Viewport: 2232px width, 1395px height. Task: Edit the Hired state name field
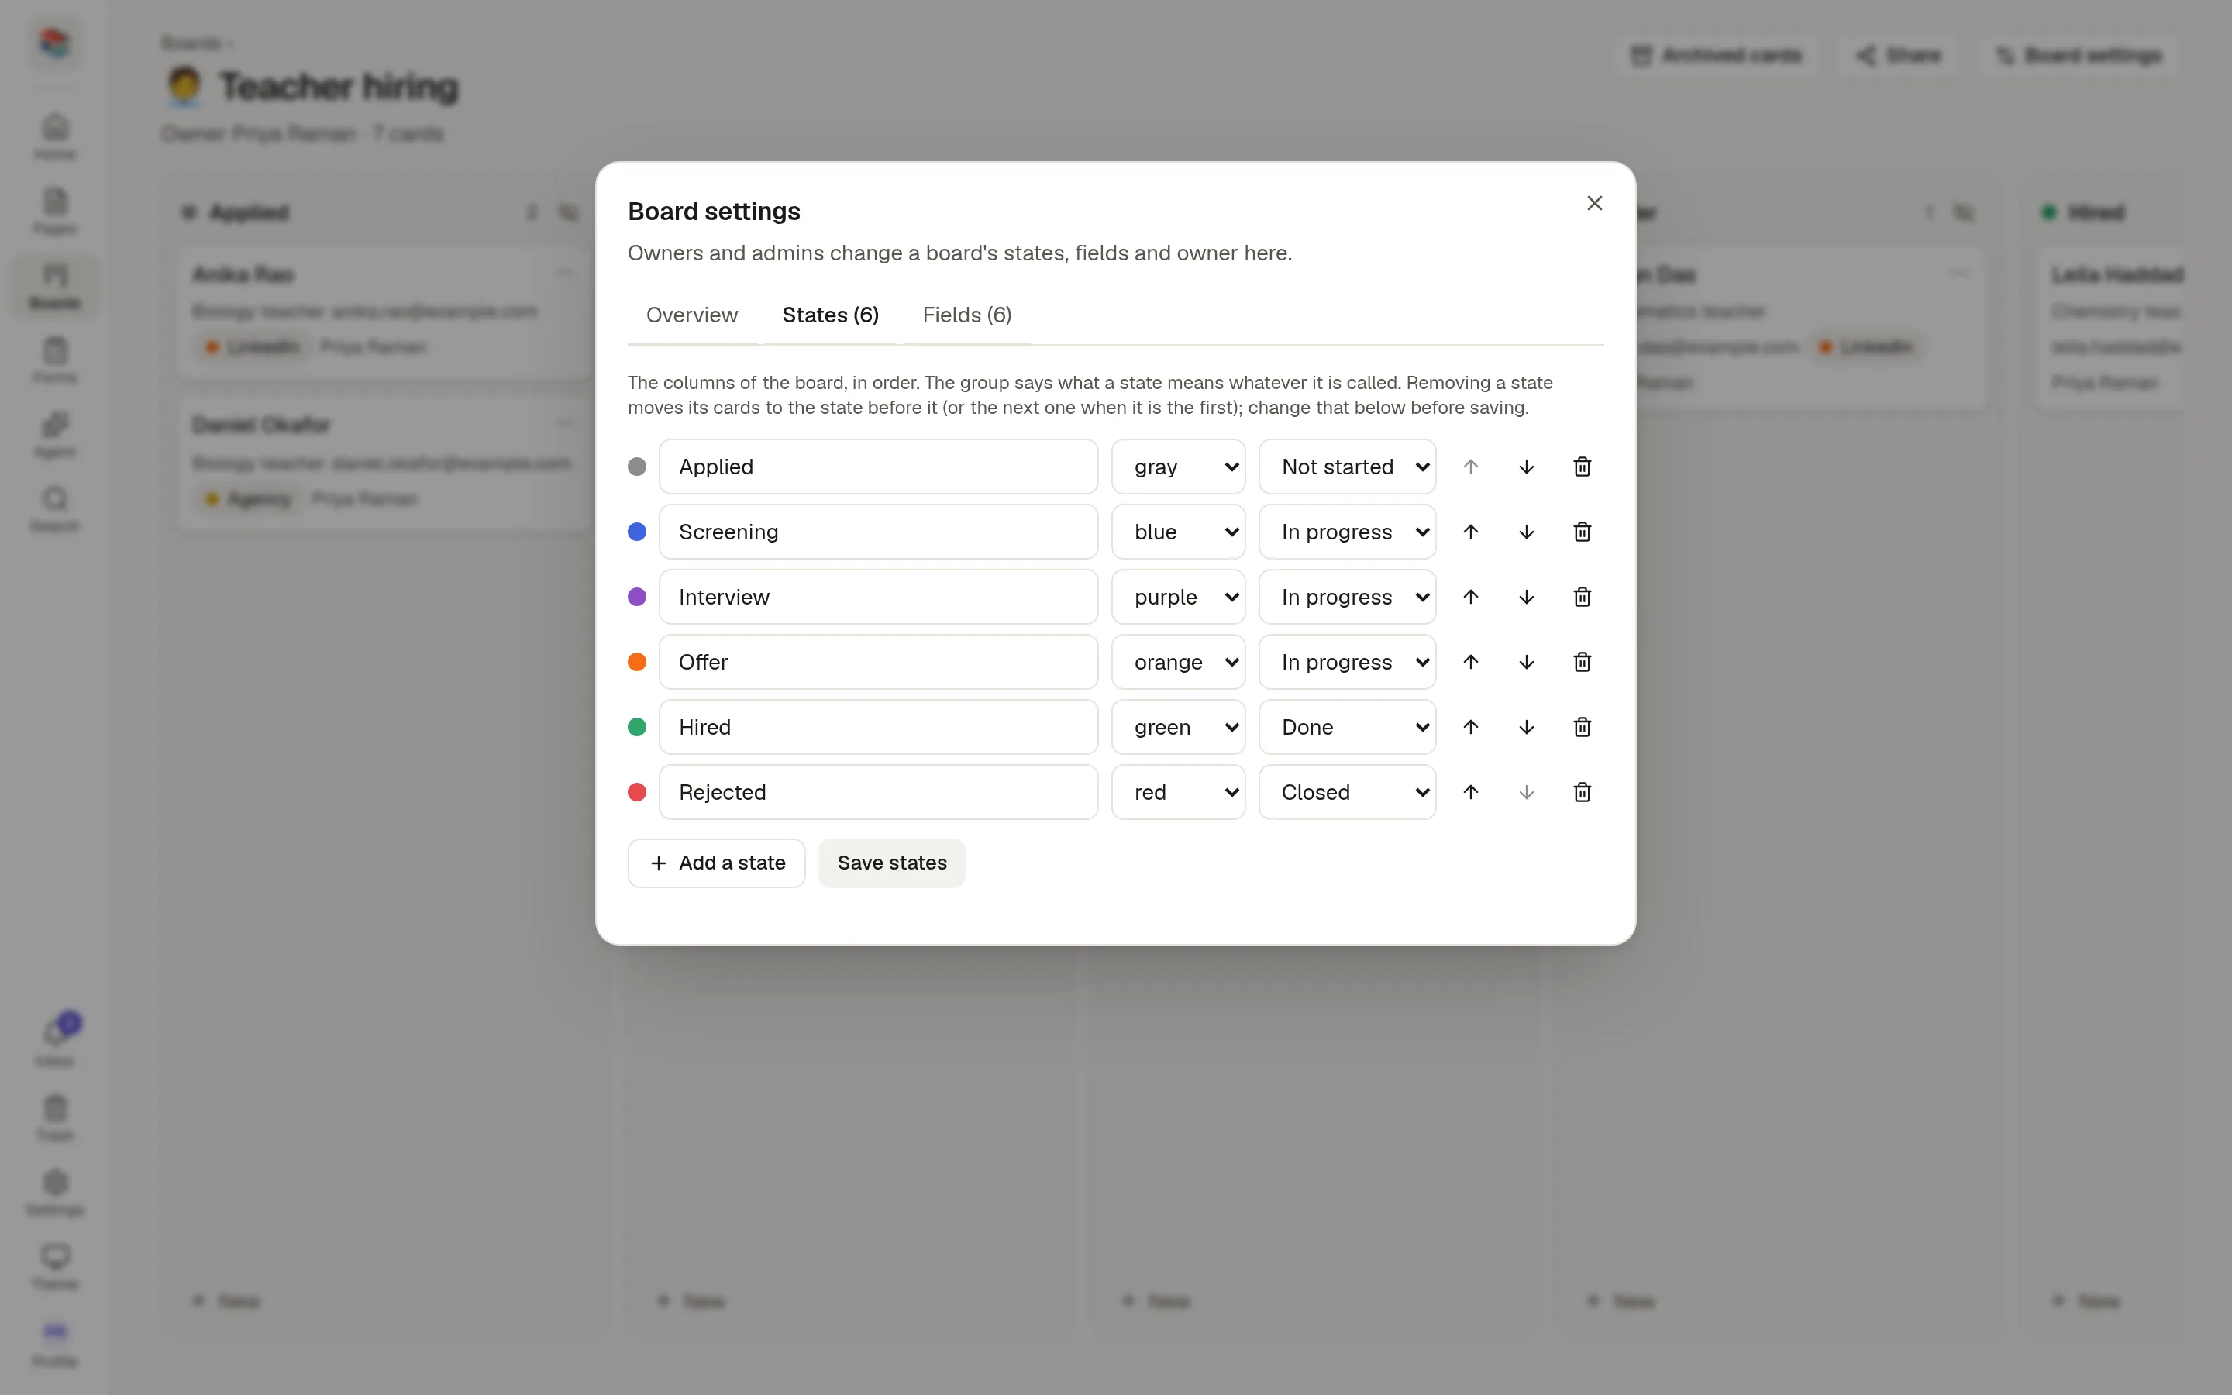tap(878, 727)
